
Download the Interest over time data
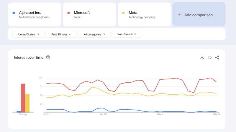click(x=202, y=58)
